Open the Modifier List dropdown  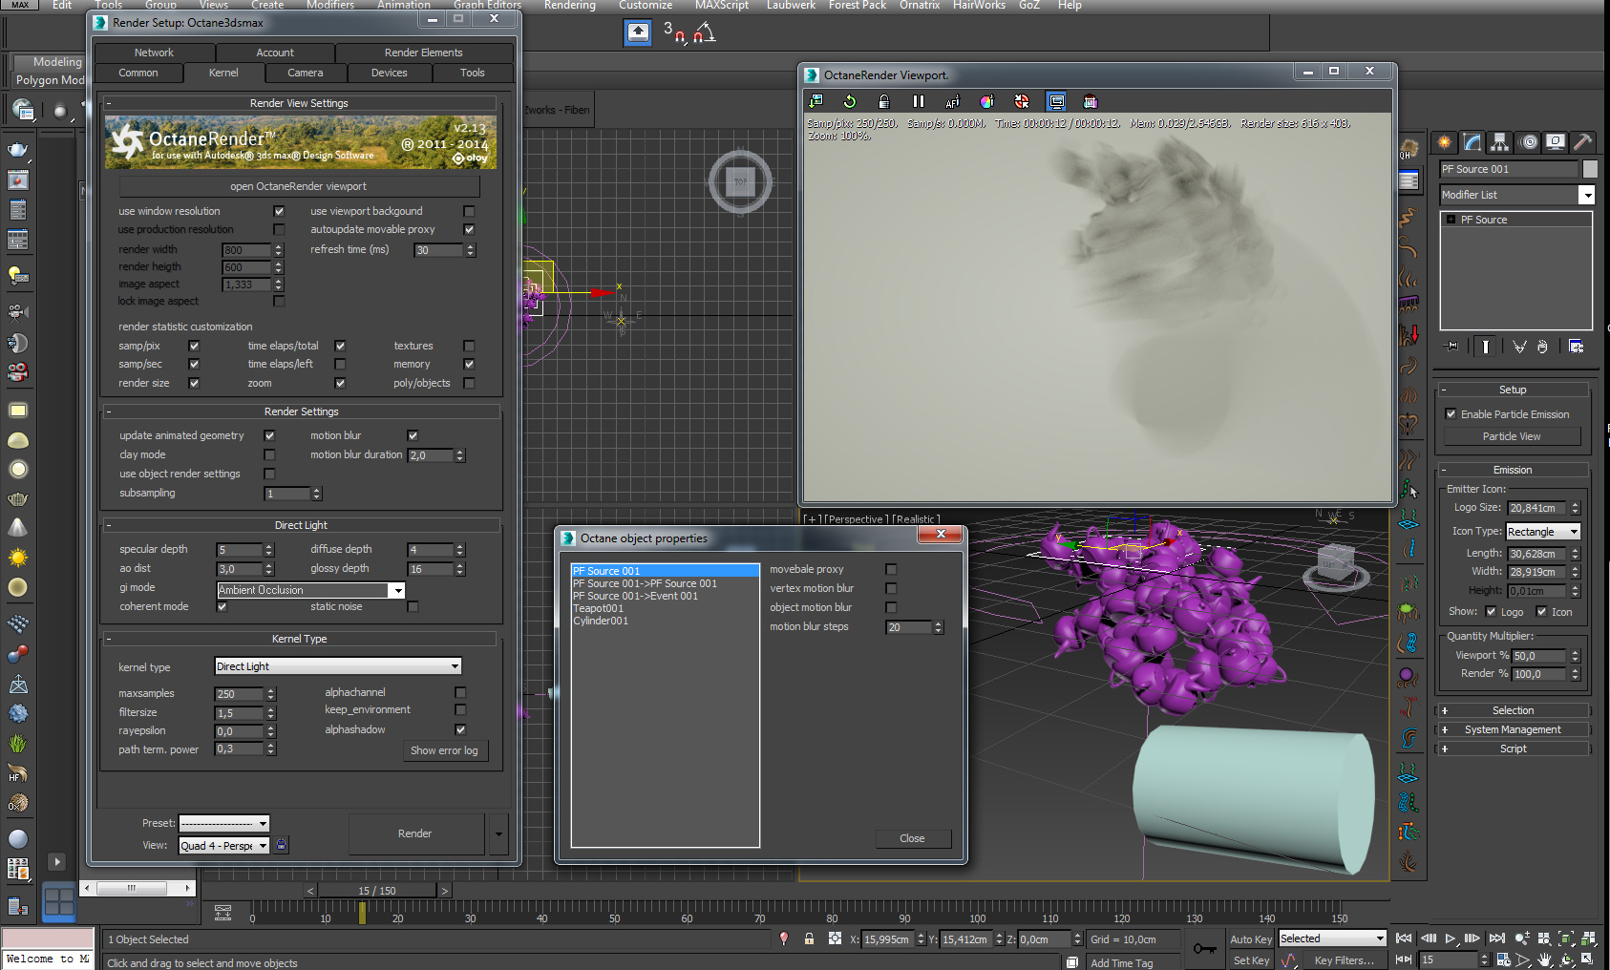click(x=1517, y=195)
